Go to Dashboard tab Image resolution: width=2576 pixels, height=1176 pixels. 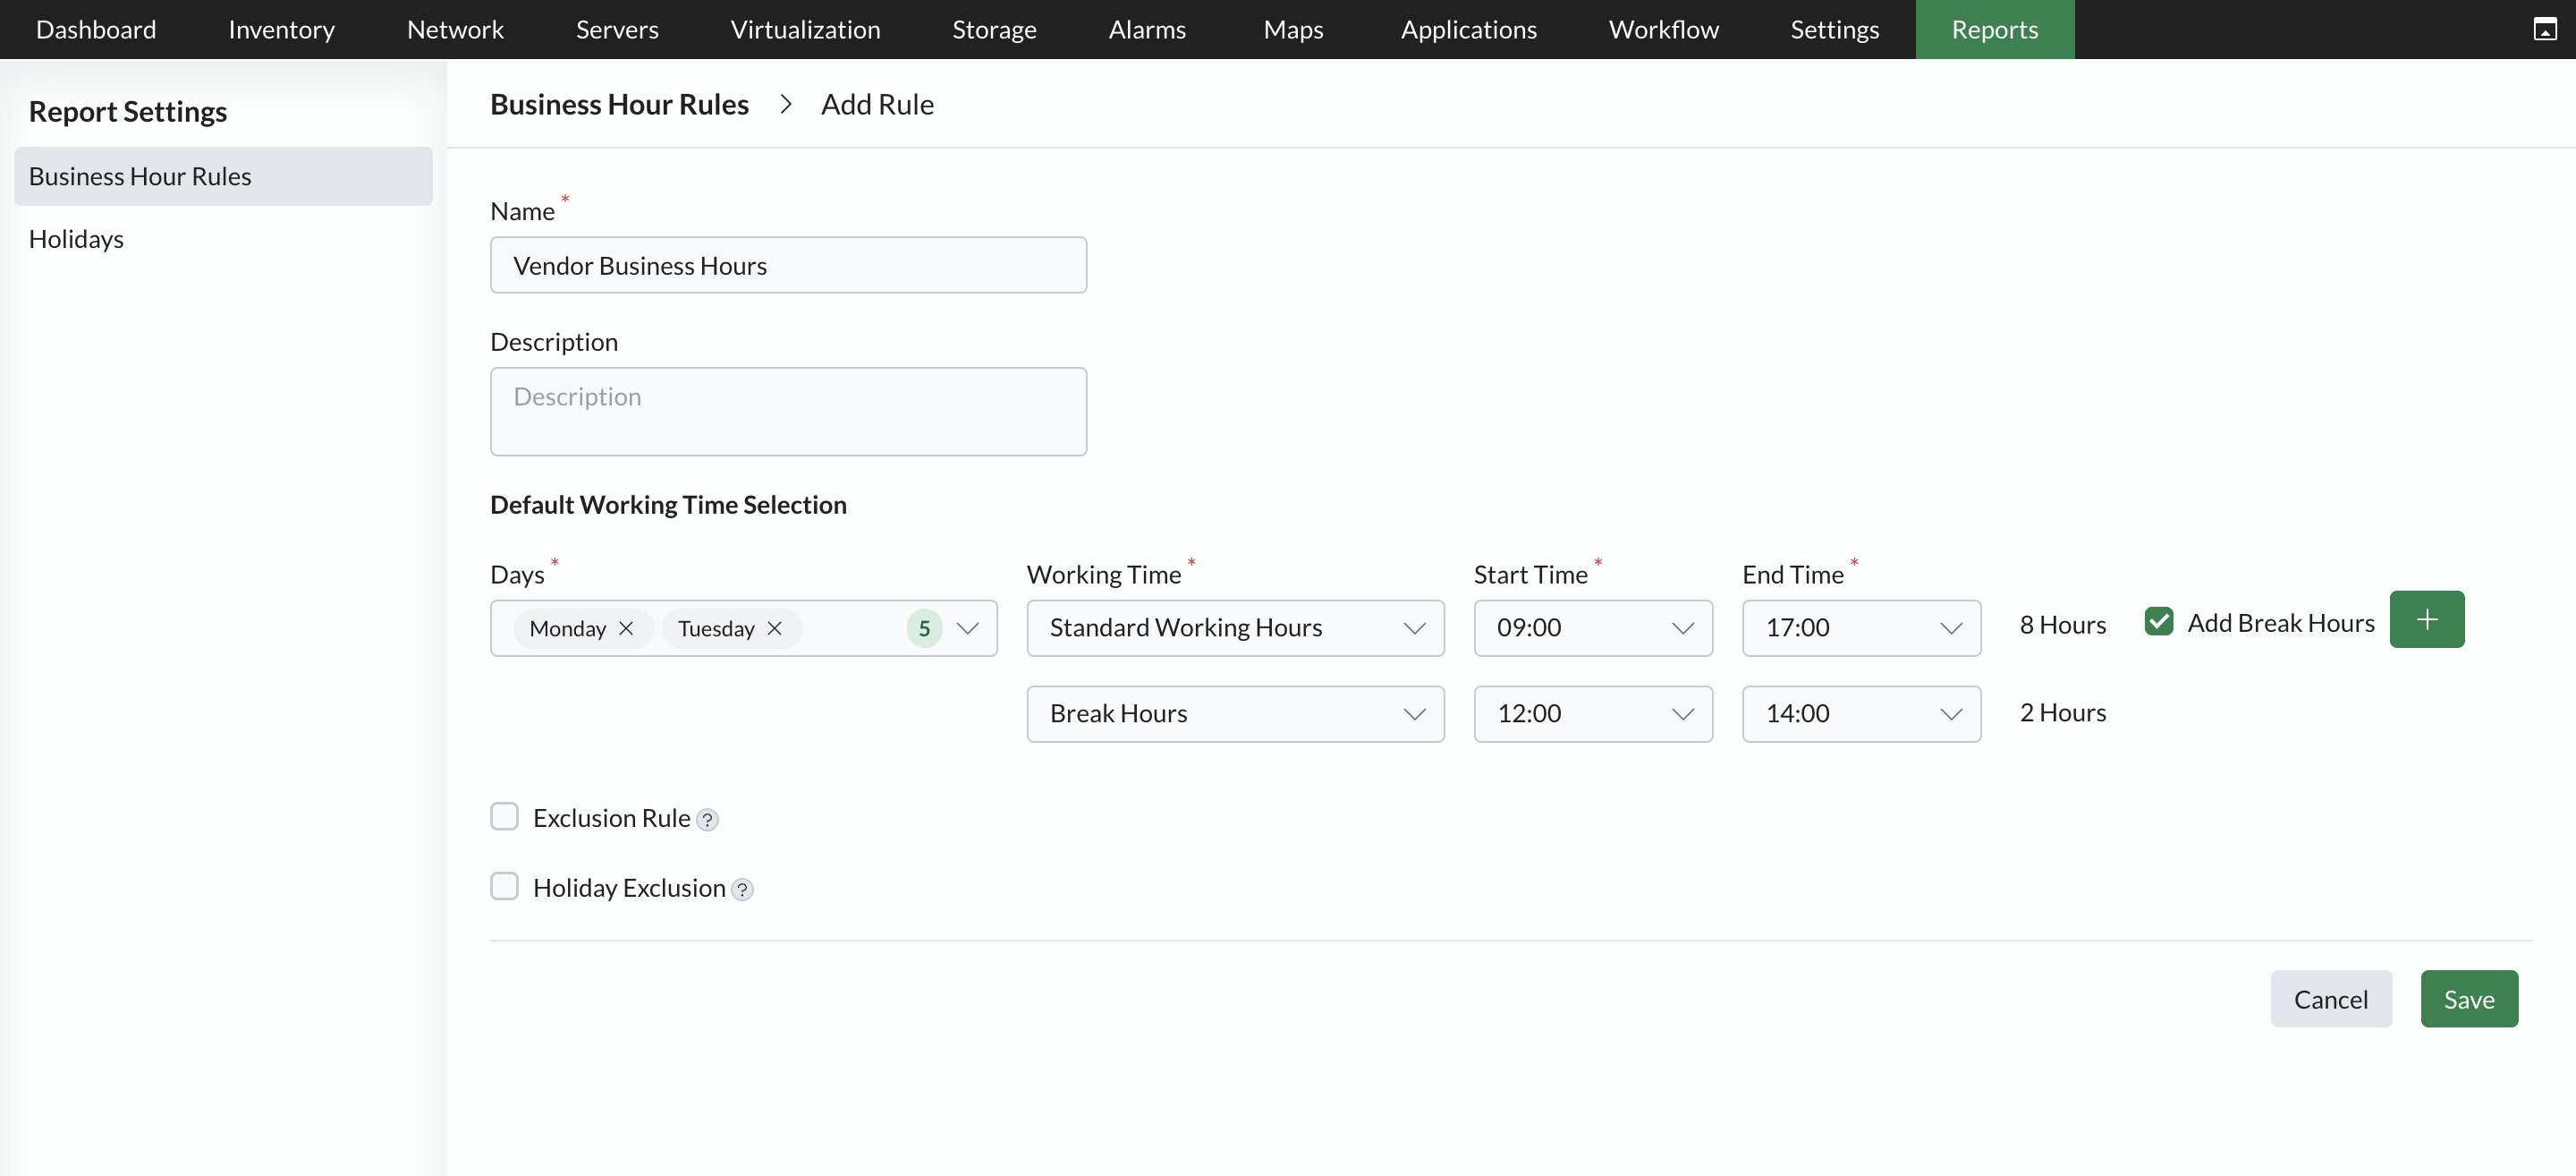tap(96, 29)
